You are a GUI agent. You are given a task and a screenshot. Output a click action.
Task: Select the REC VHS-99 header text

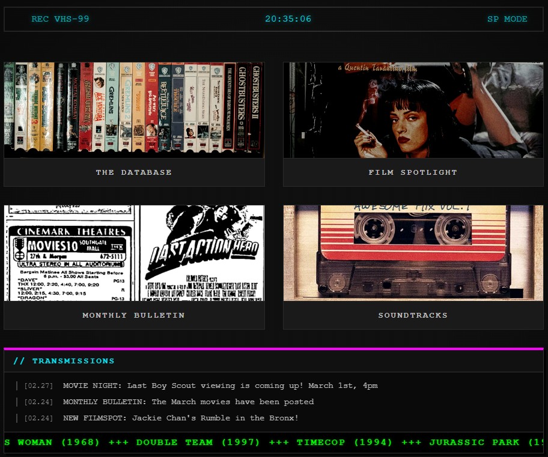pyautogui.click(x=60, y=19)
